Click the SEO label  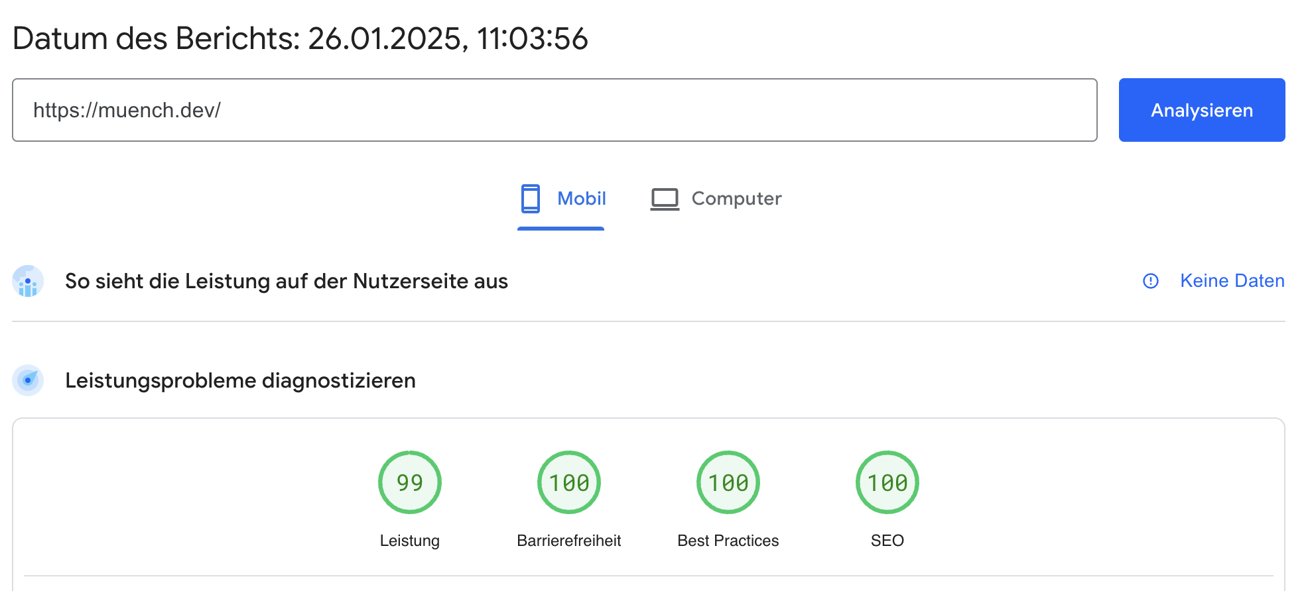pos(887,541)
